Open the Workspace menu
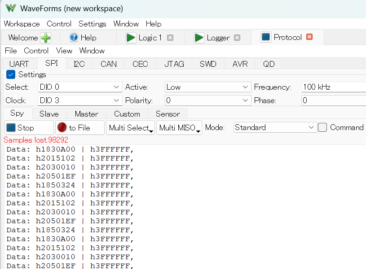This screenshot has height=269, width=366. (22, 24)
